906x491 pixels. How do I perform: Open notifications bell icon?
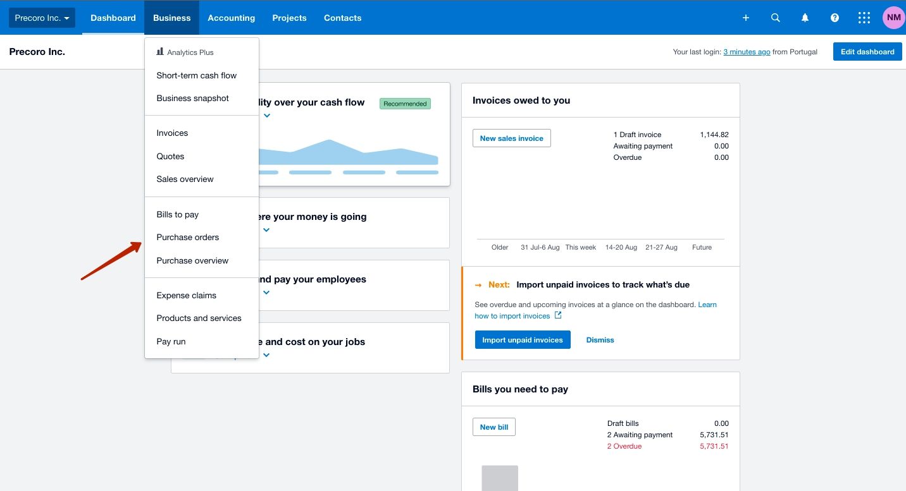click(x=805, y=18)
